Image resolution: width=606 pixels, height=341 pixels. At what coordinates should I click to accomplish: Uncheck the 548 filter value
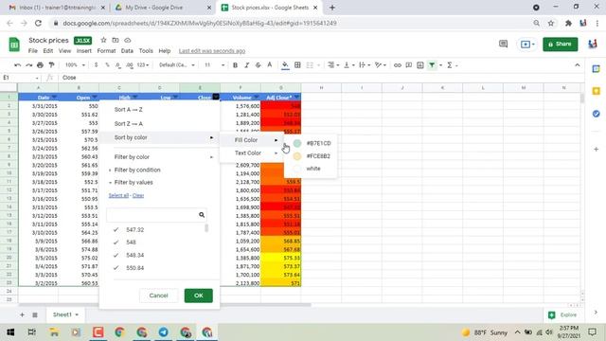[116, 242]
